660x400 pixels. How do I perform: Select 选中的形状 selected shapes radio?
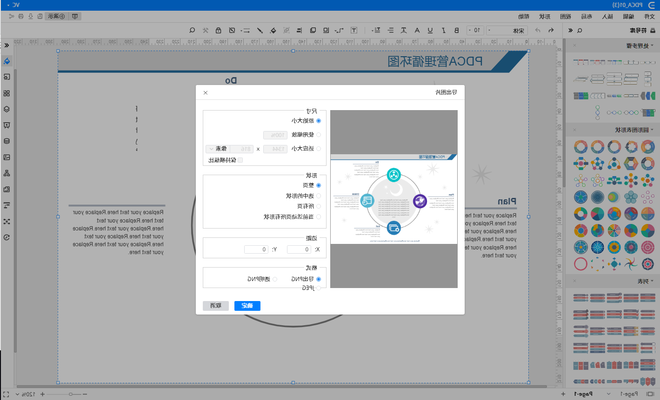pos(319,196)
